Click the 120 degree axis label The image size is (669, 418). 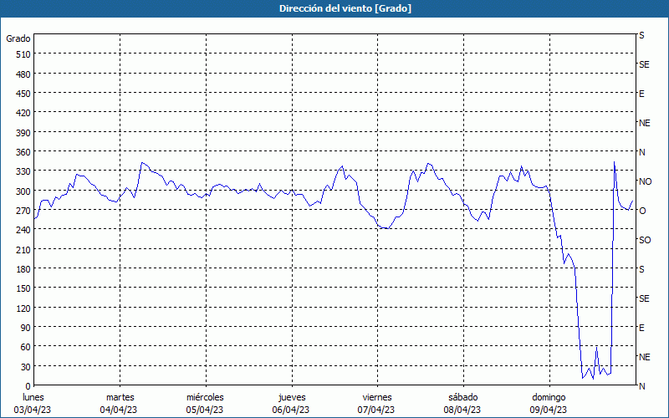[23, 308]
